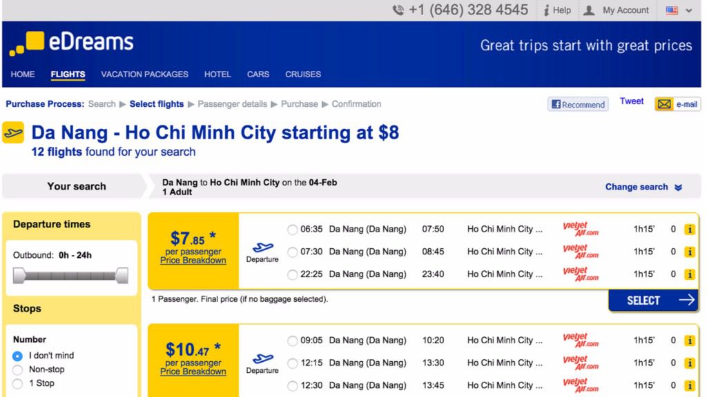This screenshot has width=707, height=397.
Task: Expand the Change search panel
Action: coord(643,187)
